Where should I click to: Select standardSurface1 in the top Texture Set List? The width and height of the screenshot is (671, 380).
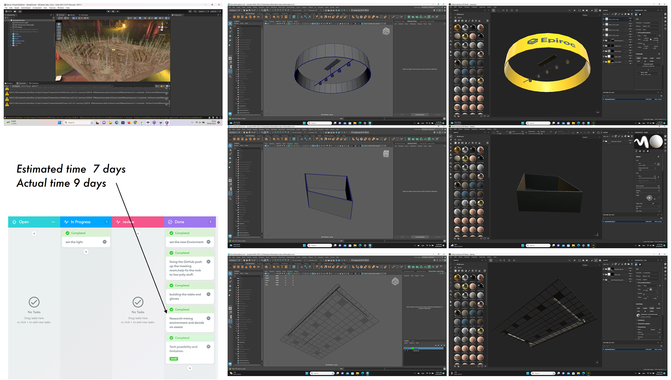click(x=633, y=99)
